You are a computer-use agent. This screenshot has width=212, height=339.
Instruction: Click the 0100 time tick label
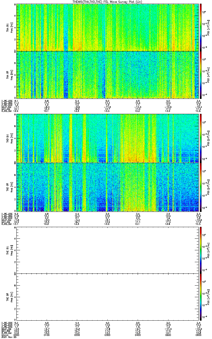tap(47, 335)
